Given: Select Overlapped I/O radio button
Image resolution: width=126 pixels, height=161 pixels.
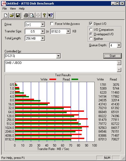Looking at the screenshot, I should [91, 34].
